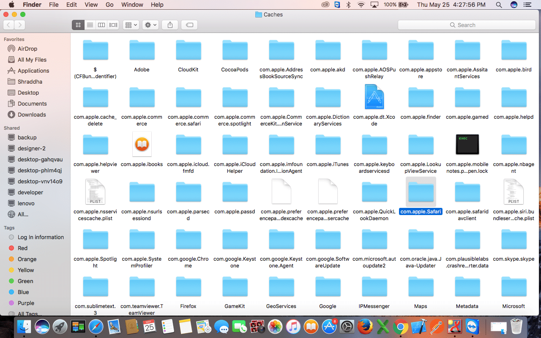The image size is (541, 338).
Task: Filter by the Green tag
Action: pos(25,281)
